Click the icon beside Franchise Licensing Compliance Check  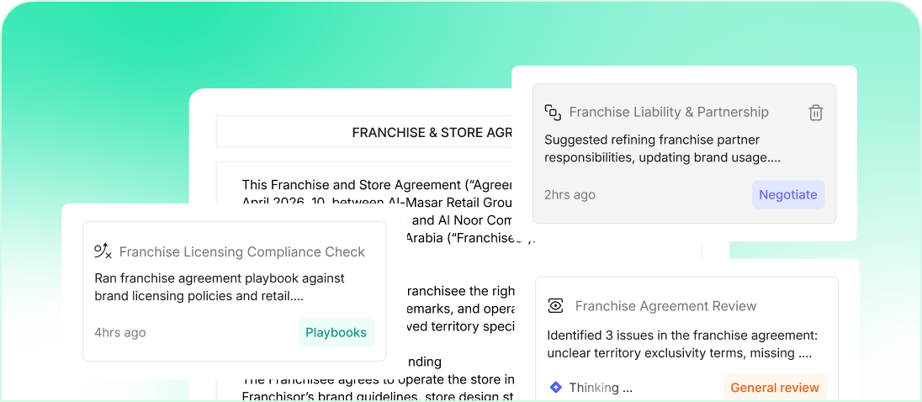[x=103, y=251]
